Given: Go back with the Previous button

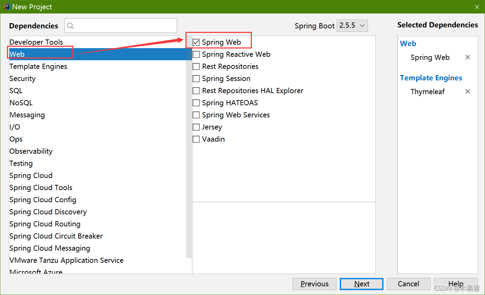Looking at the screenshot, I should coord(314,284).
